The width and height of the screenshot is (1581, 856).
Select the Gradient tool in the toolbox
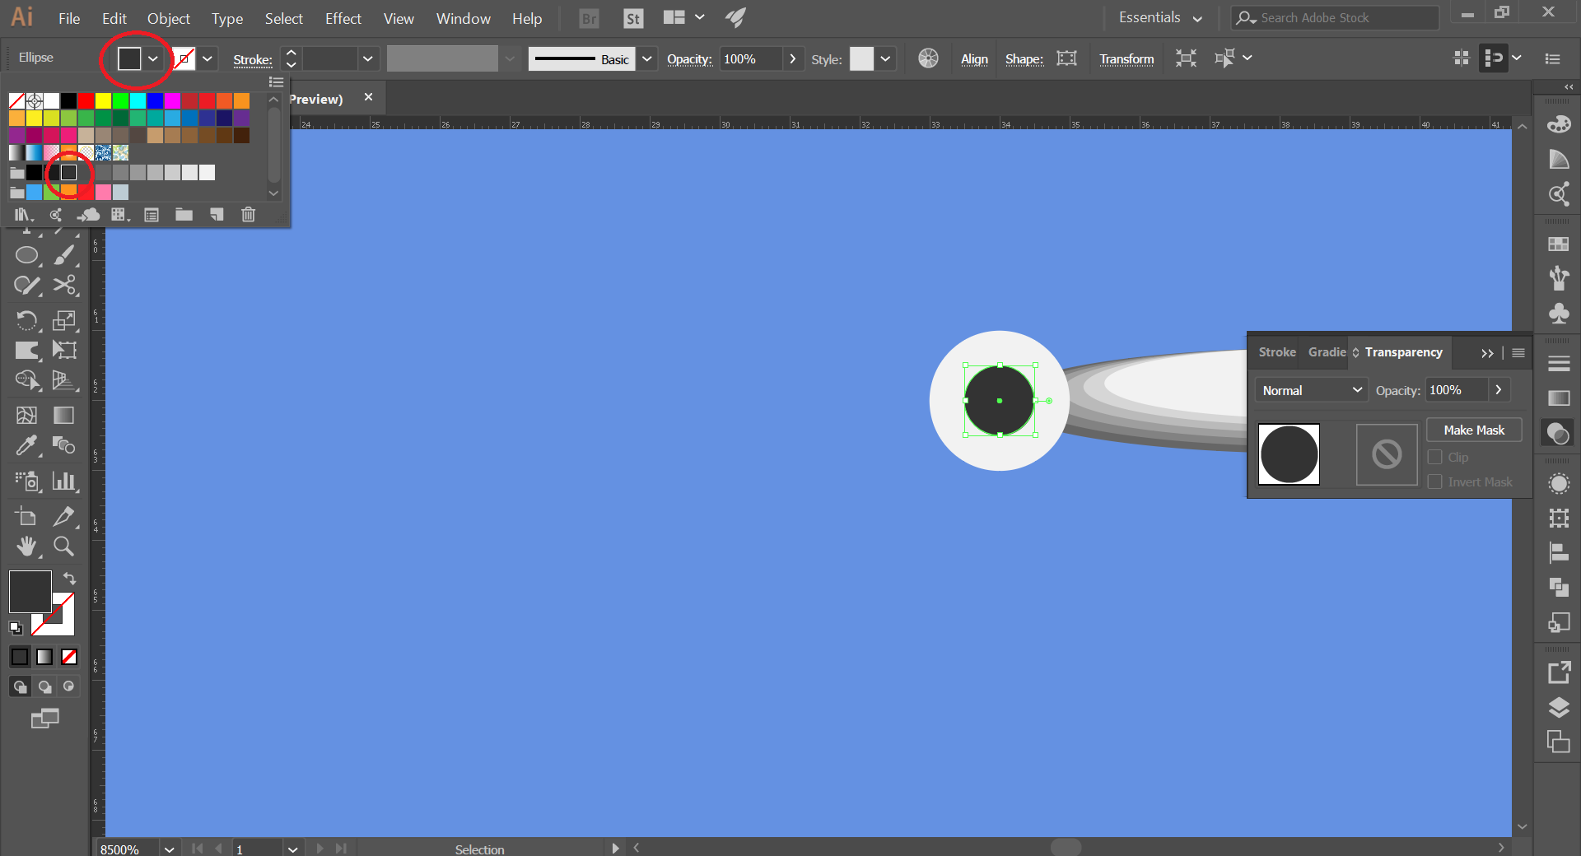click(x=64, y=415)
